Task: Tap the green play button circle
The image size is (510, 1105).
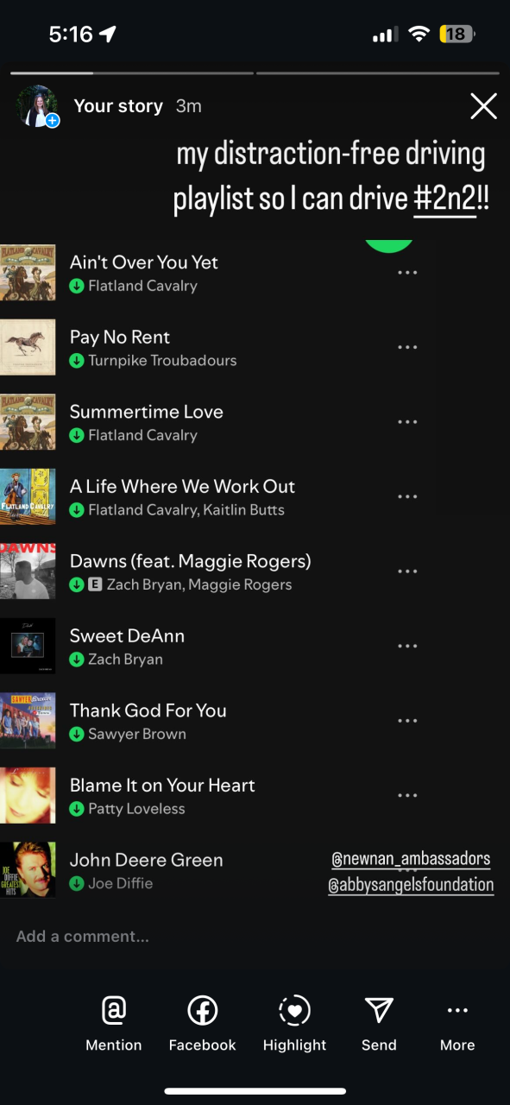Action: pos(389,244)
